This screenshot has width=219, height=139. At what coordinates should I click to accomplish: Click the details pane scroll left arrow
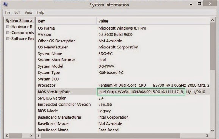pos(39,136)
